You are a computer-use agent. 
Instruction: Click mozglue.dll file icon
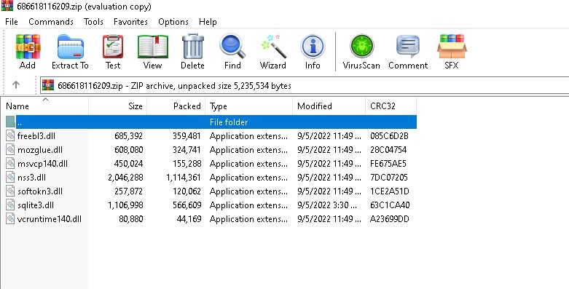(x=10, y=149)
